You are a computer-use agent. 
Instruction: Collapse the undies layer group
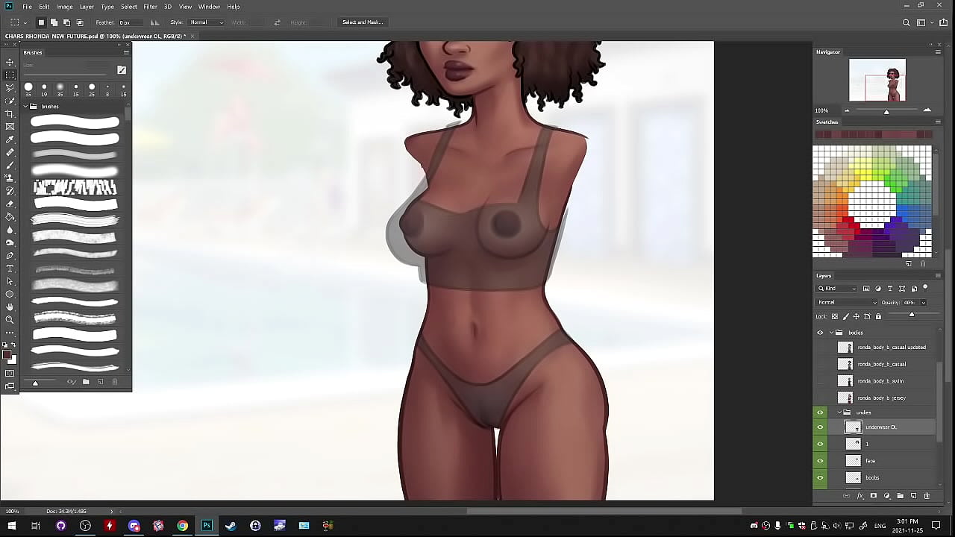[839, 412]
